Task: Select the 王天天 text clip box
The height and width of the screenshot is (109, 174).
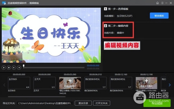Action: coord(44,83)
